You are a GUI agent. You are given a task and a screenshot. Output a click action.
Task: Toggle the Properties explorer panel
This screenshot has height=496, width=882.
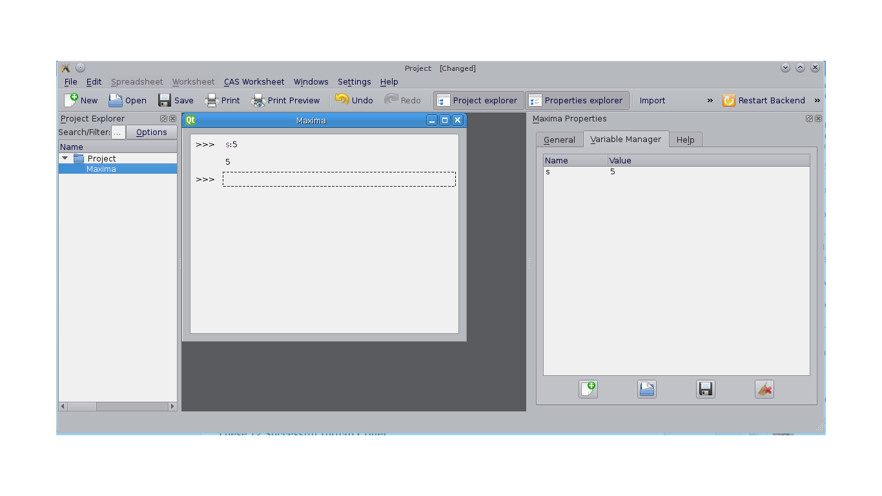pos(577,100)
